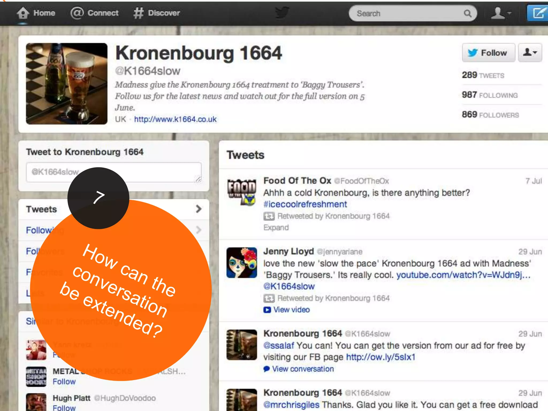Select the Discover hashtag icon
Screen dimensions: 548x411
tap(138, 13)
